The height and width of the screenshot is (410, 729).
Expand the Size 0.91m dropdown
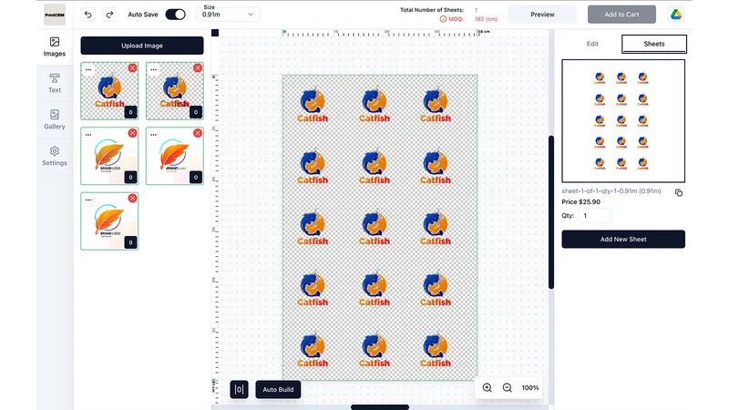point(229,15)
